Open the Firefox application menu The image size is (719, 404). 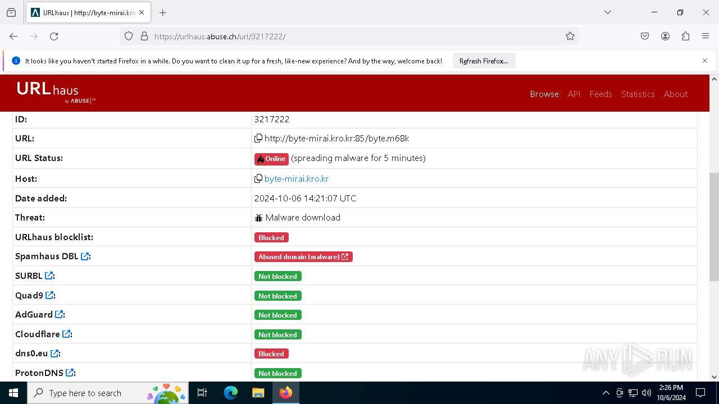706,36
